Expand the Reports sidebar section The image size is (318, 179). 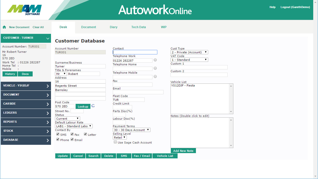[x=48, y=122]
